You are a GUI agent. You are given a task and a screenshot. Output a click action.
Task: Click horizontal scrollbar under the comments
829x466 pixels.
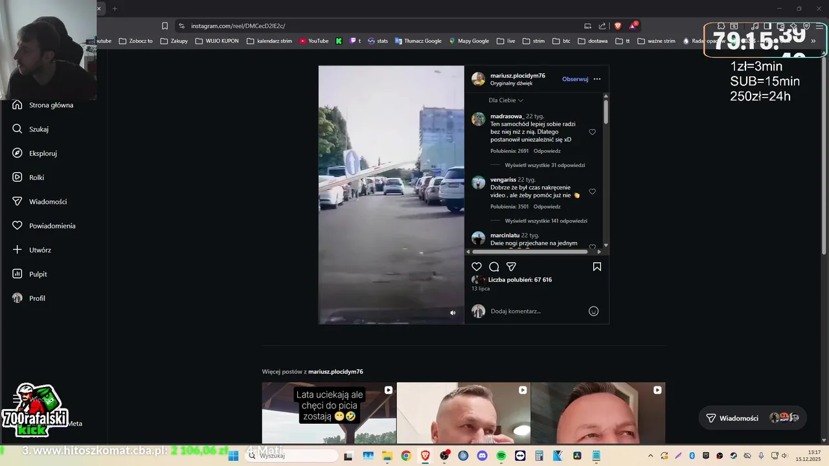[x=530, y=252]
